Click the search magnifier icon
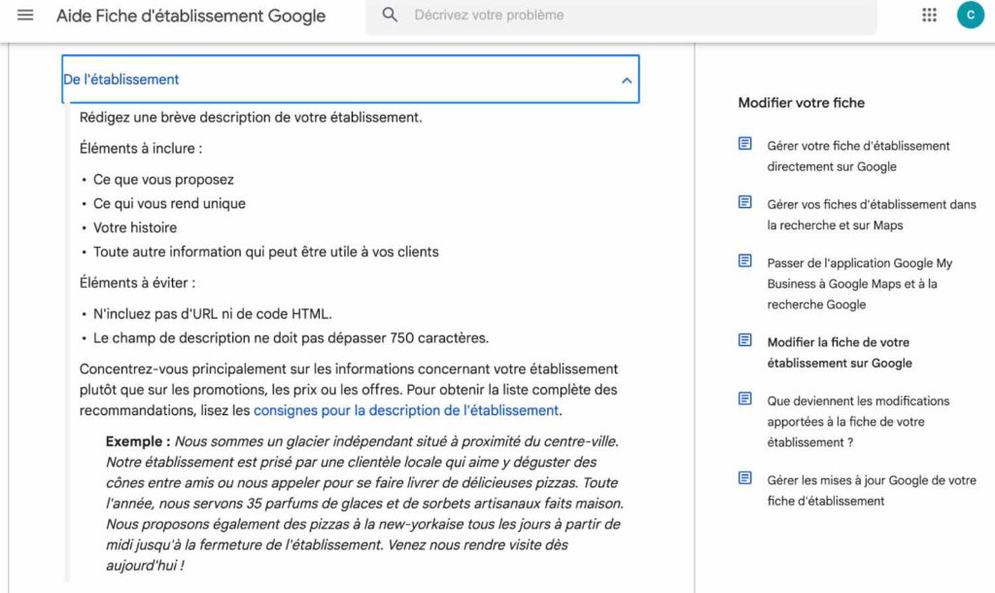Screen dimensions: 995x593 pyautogui.click(x=390, y=16)
